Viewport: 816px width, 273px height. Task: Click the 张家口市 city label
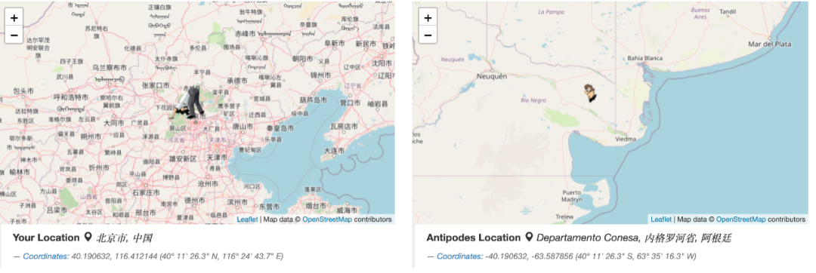[x=156, y=85]
